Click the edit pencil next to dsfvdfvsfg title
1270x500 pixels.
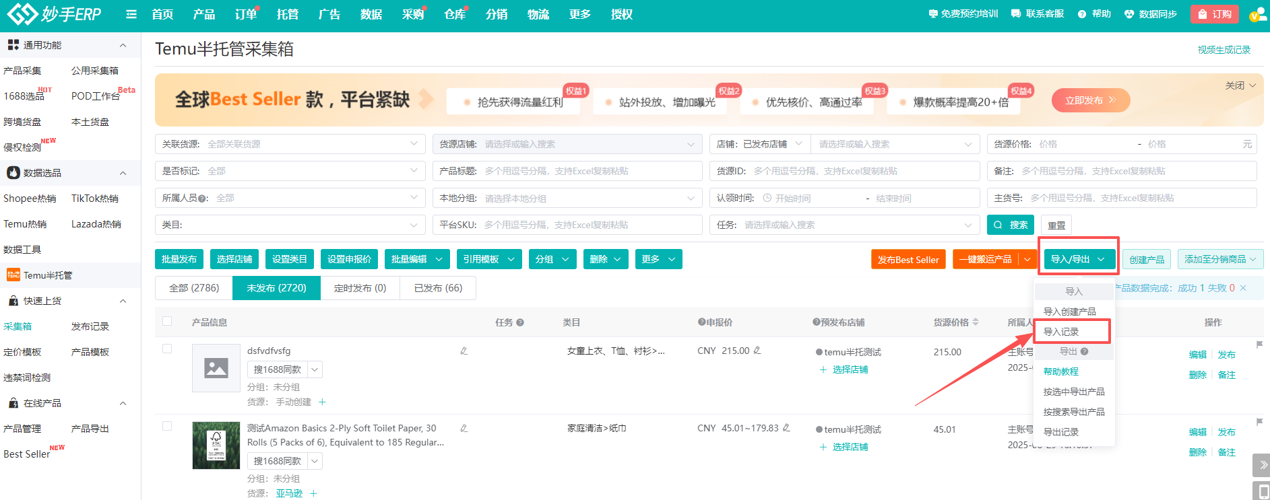coord(464,351)
